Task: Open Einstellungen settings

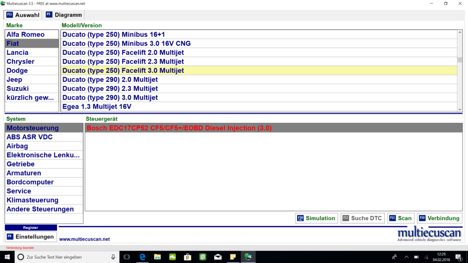Action: (31, 237)
